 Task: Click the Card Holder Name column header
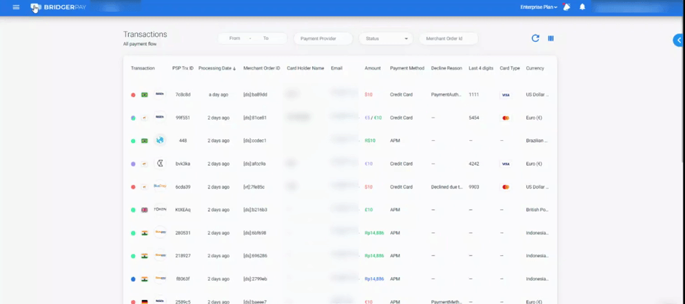click(305, 68)
